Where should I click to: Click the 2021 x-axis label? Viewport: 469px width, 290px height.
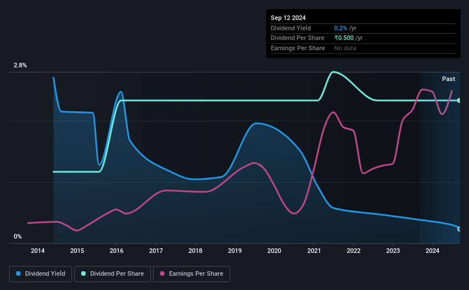coord(314,251)
